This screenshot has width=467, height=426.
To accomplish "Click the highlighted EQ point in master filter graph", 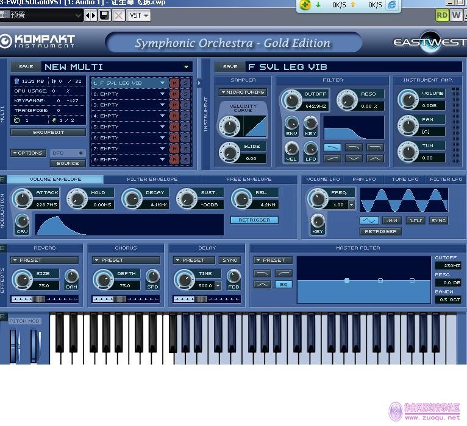I will (347, 281).
